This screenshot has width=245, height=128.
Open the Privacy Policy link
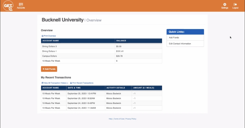[x=131, y=119]
